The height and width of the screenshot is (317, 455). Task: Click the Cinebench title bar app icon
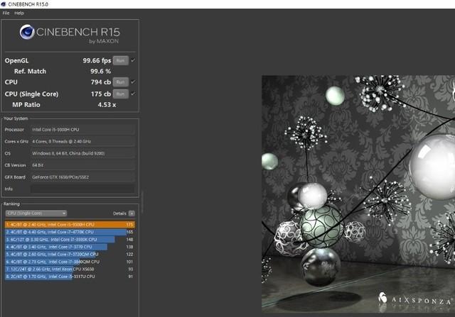pyautogui.click(x=4, y=4)
